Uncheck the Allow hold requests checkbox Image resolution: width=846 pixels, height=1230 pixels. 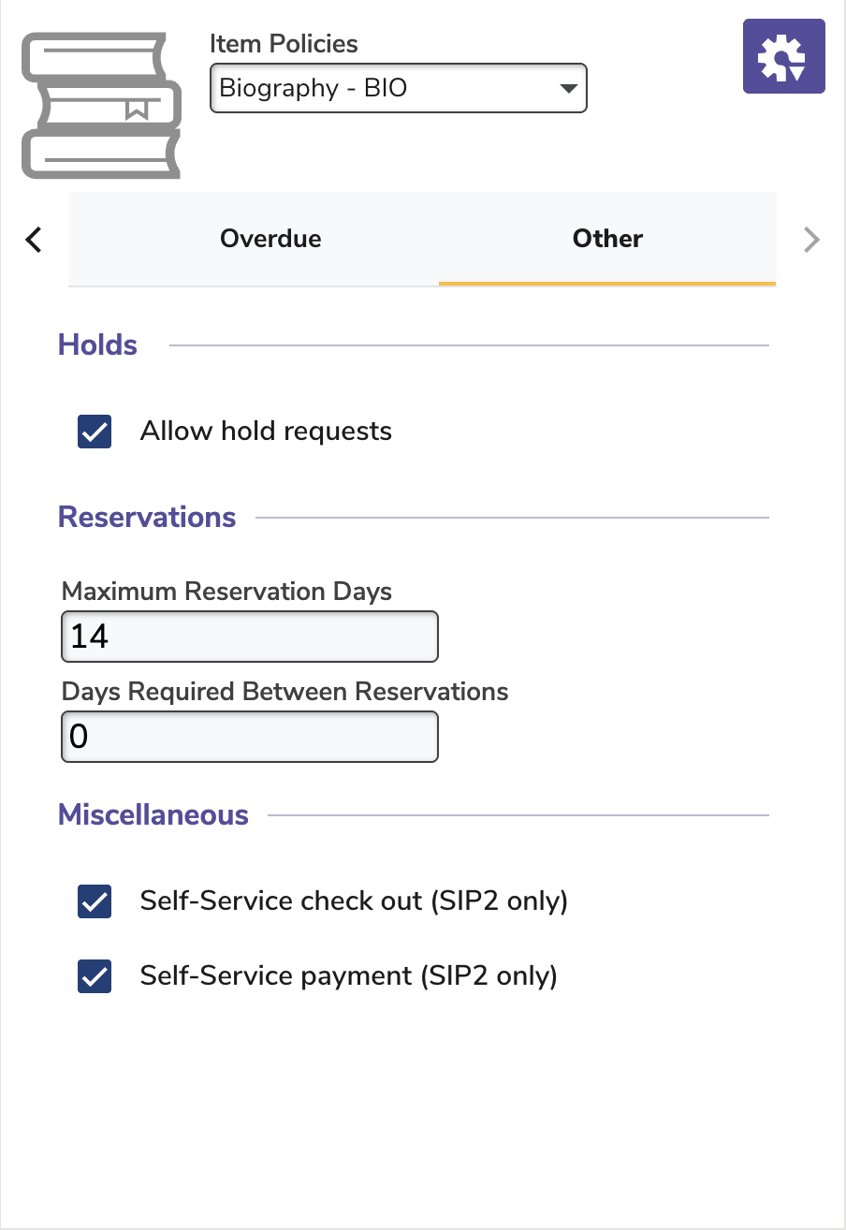pyautogui.click(x=95, y=432)
